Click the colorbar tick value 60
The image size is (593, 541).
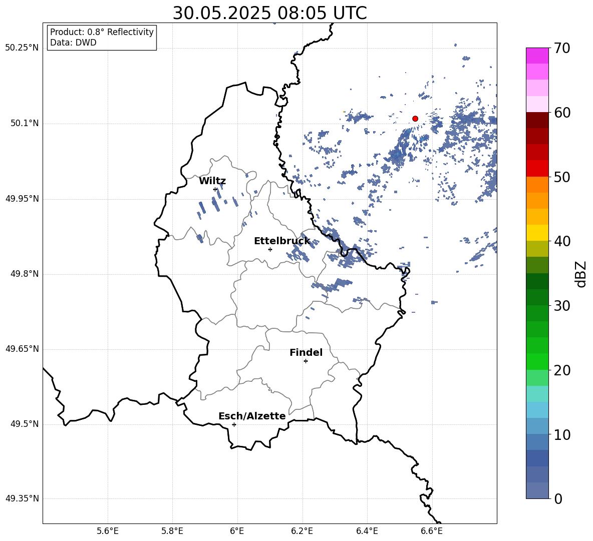562,113
